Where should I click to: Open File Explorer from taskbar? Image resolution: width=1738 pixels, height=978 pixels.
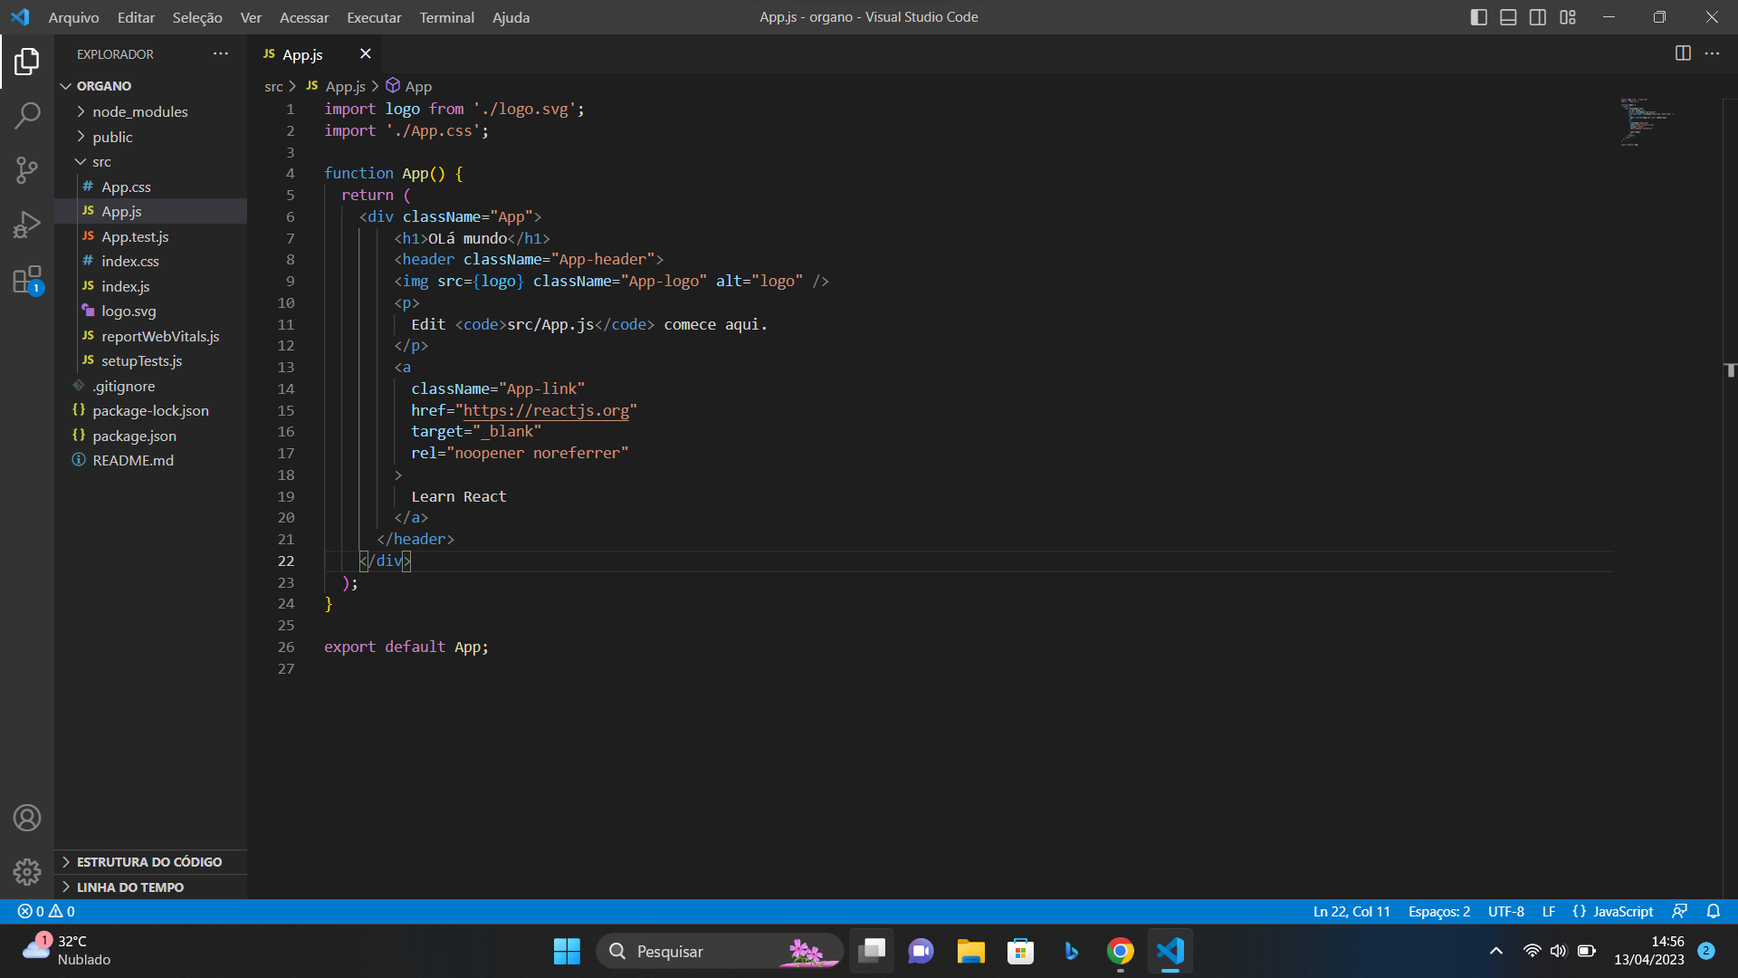tap(970, 951)
